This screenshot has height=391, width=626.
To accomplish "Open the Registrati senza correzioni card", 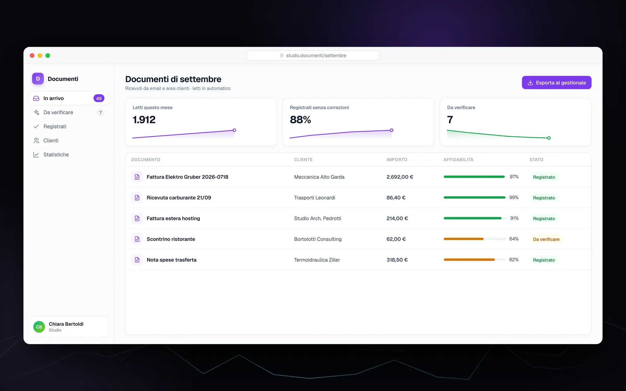I will pyautogui.click(x=358, y=122).
